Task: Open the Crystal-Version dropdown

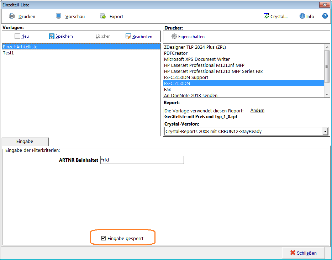Action: tap(325, 131)
